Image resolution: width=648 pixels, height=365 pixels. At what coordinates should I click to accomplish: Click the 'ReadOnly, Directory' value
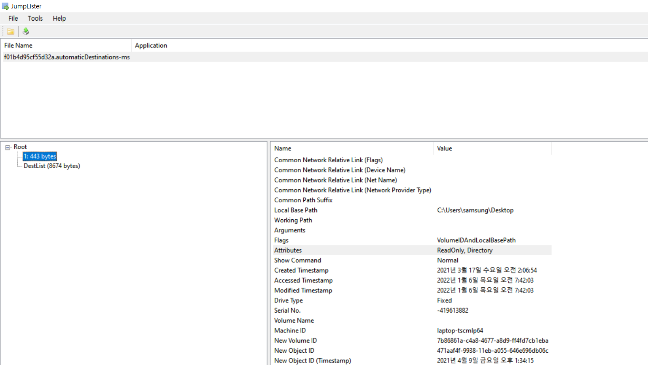pyautogui.click(x=464, y=251)
